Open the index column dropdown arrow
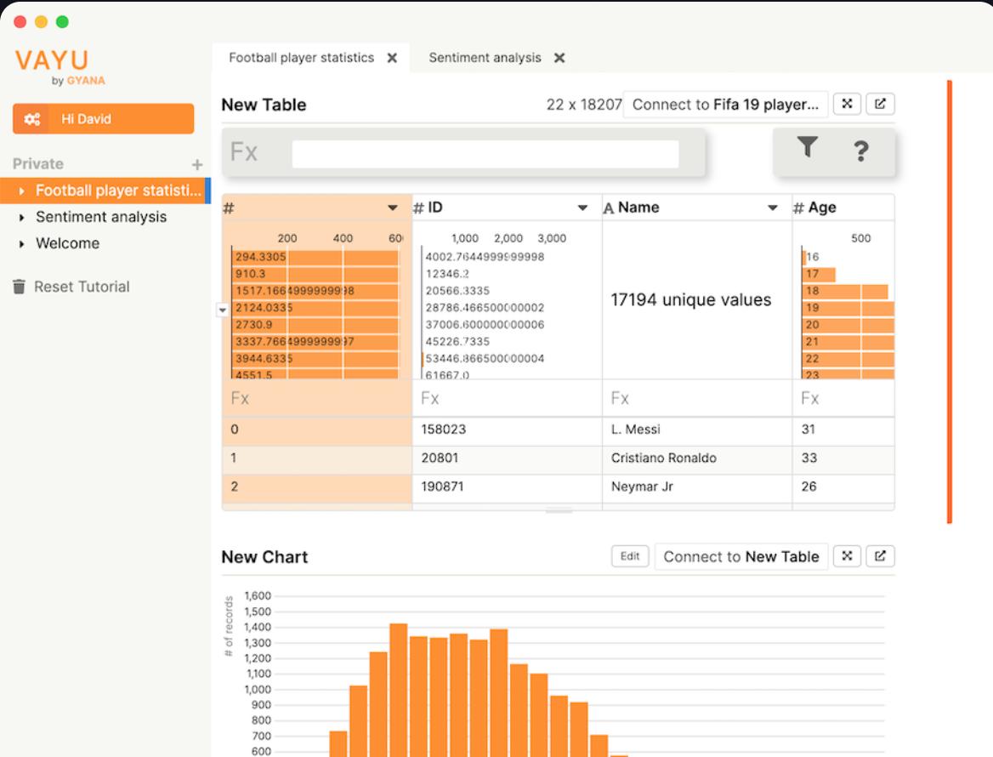The width and height of the screenshot is (993, 757). pyautogui.click(x=392, y=208)
